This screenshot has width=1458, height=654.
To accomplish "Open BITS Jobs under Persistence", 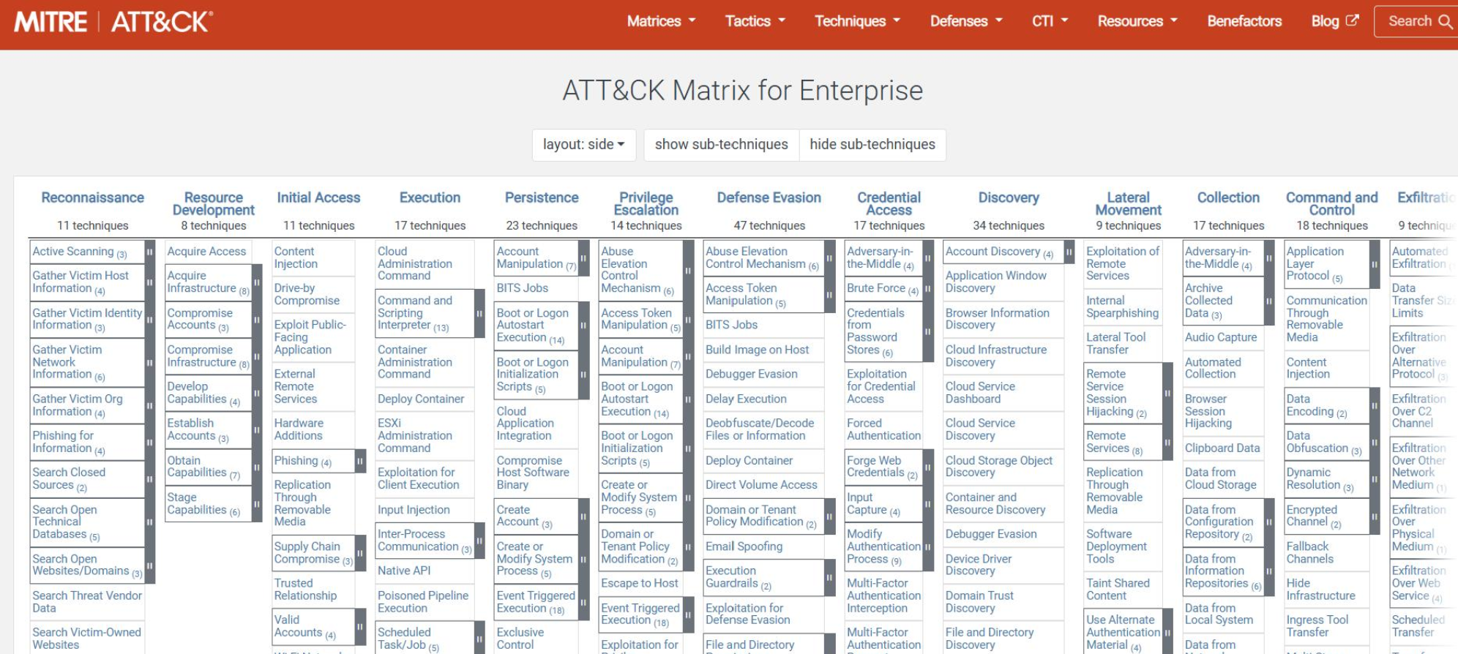I will tap(522, 289).
